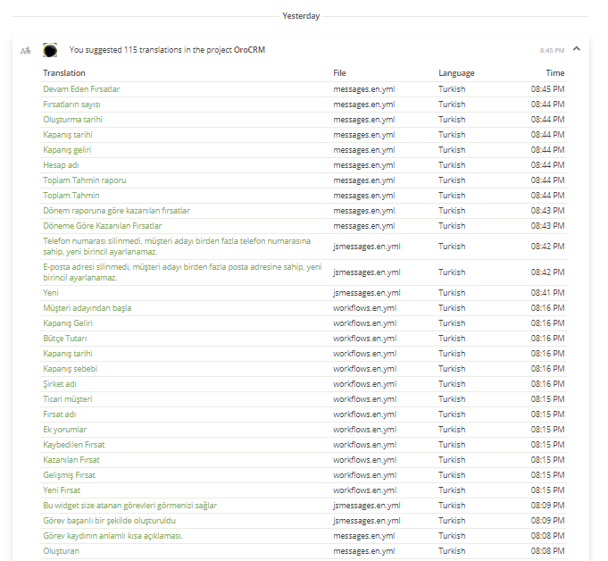The width and height of the screenshot is (608, 561).
Task: Open translation "Hesap adı"
Action: (61, 165)
